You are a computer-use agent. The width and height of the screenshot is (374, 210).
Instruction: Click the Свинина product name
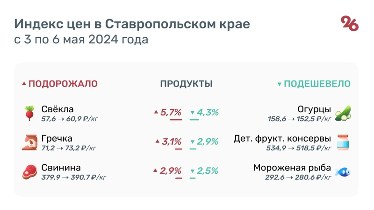point(61,168)
